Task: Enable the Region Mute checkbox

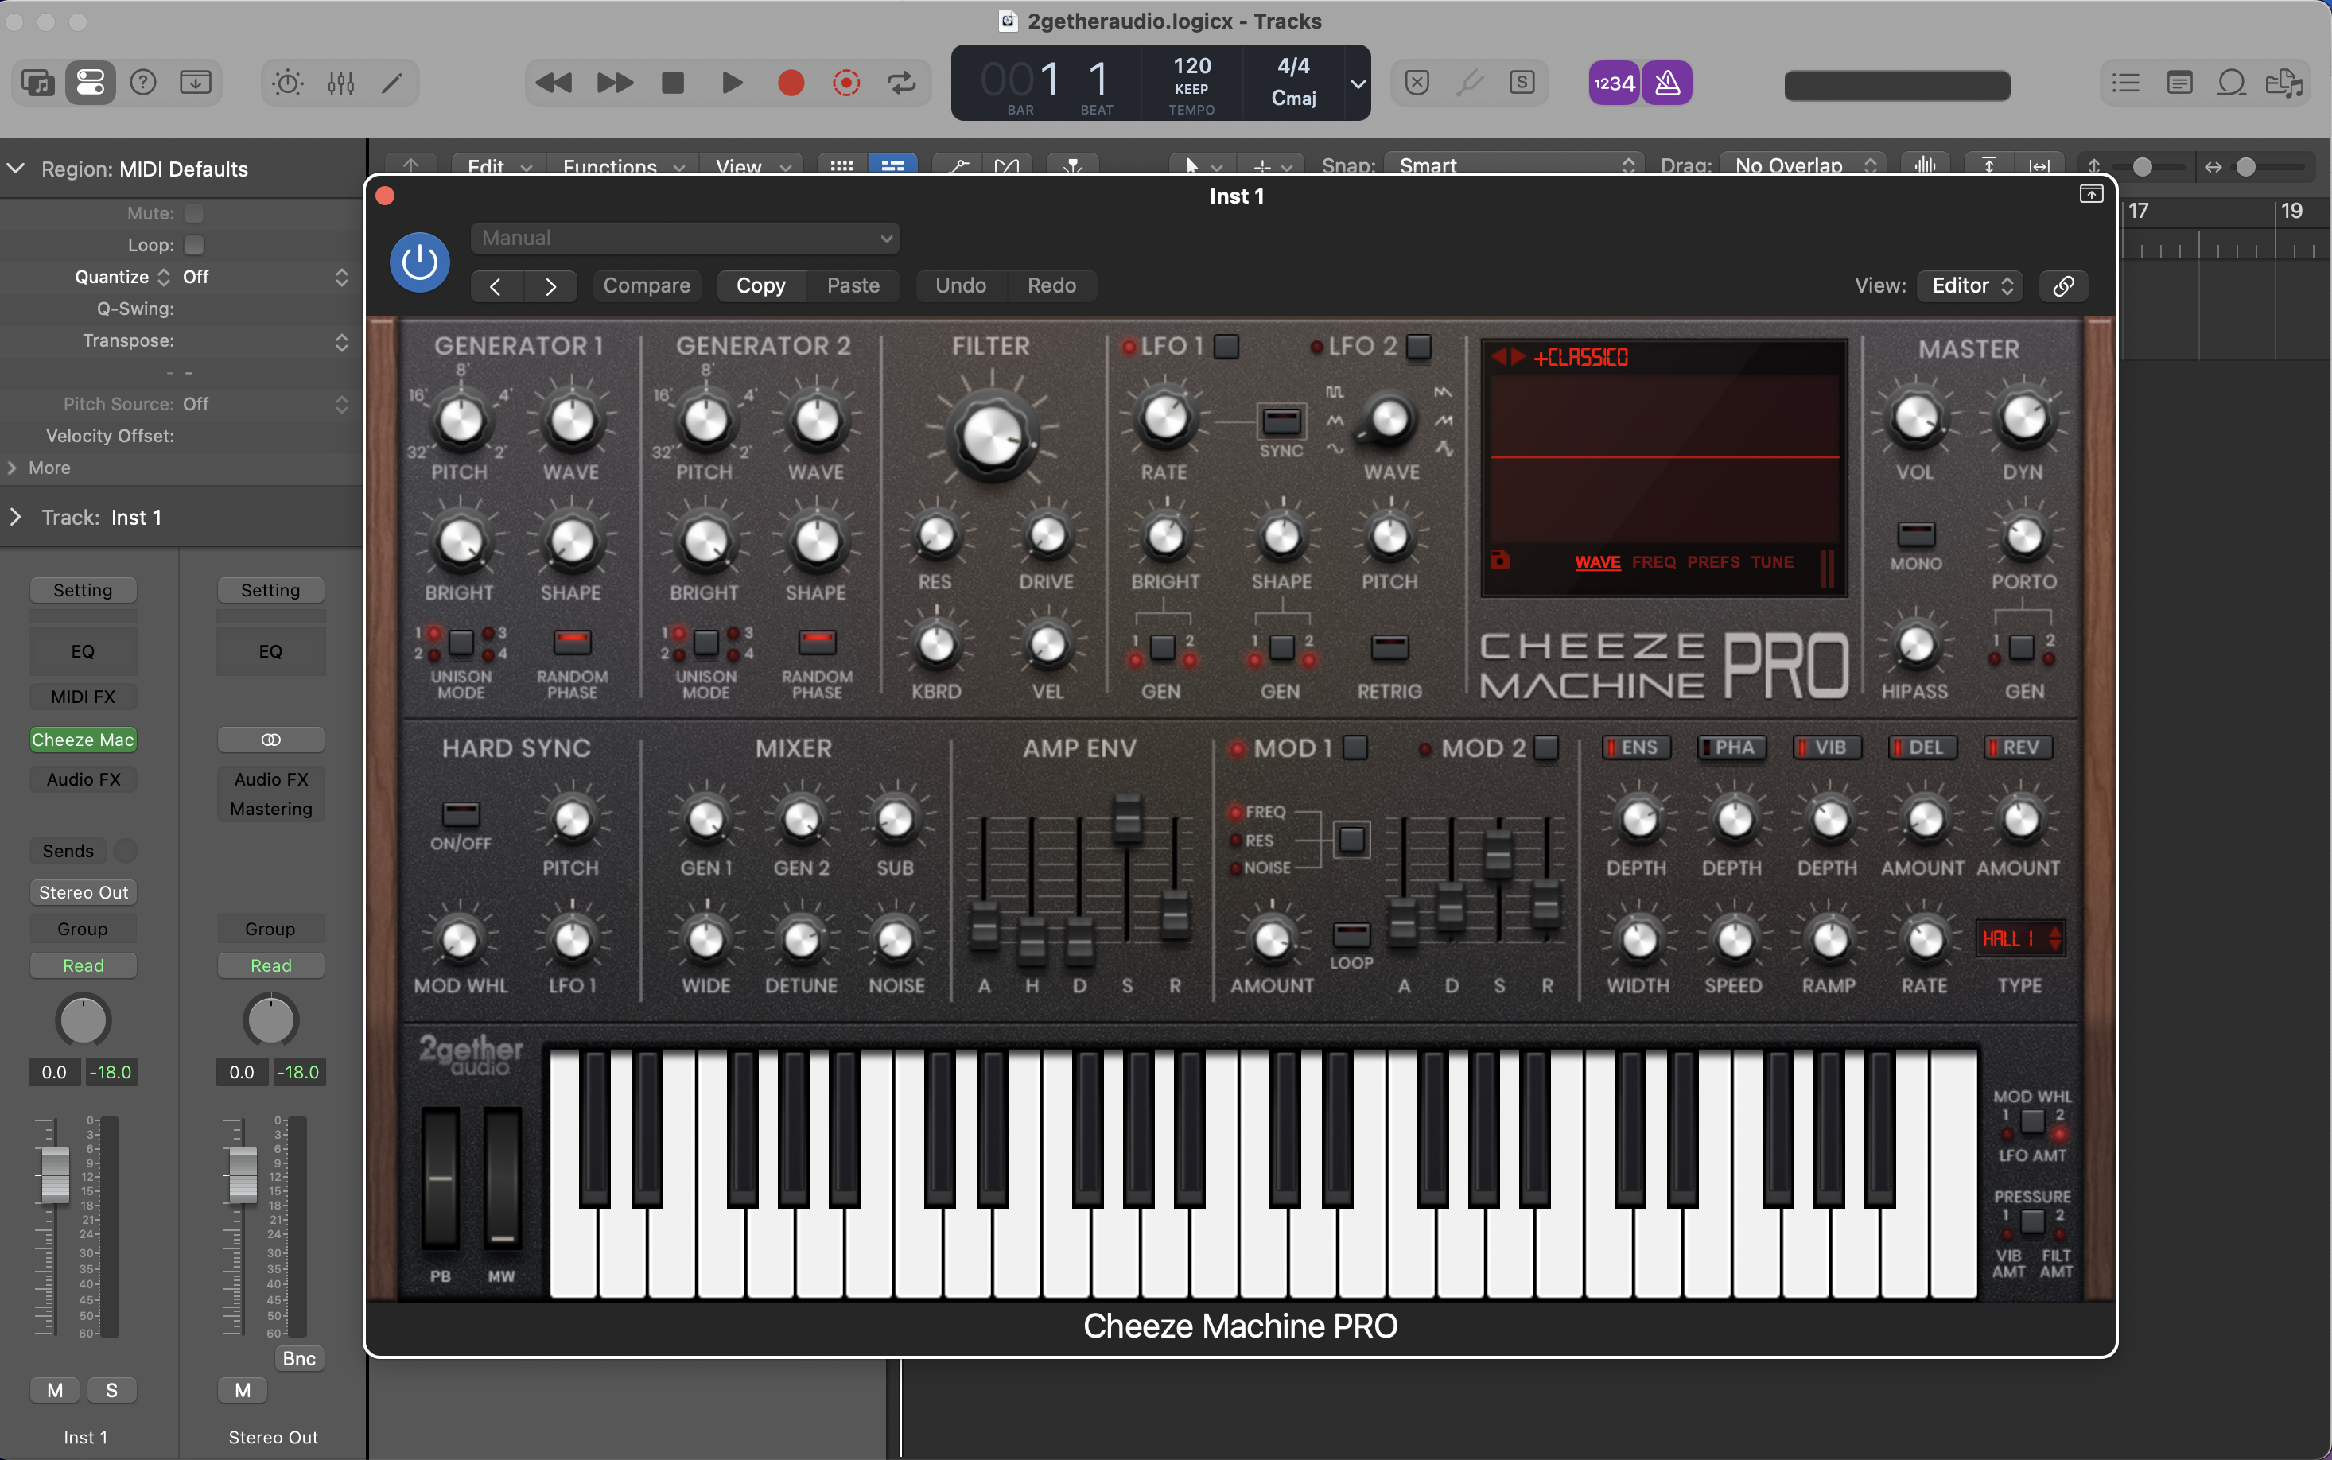Action: point(194,213)
